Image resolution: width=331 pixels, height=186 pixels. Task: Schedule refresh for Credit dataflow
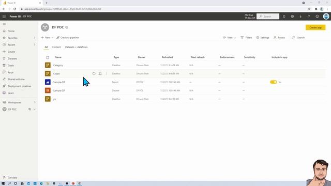coord(100,73)
